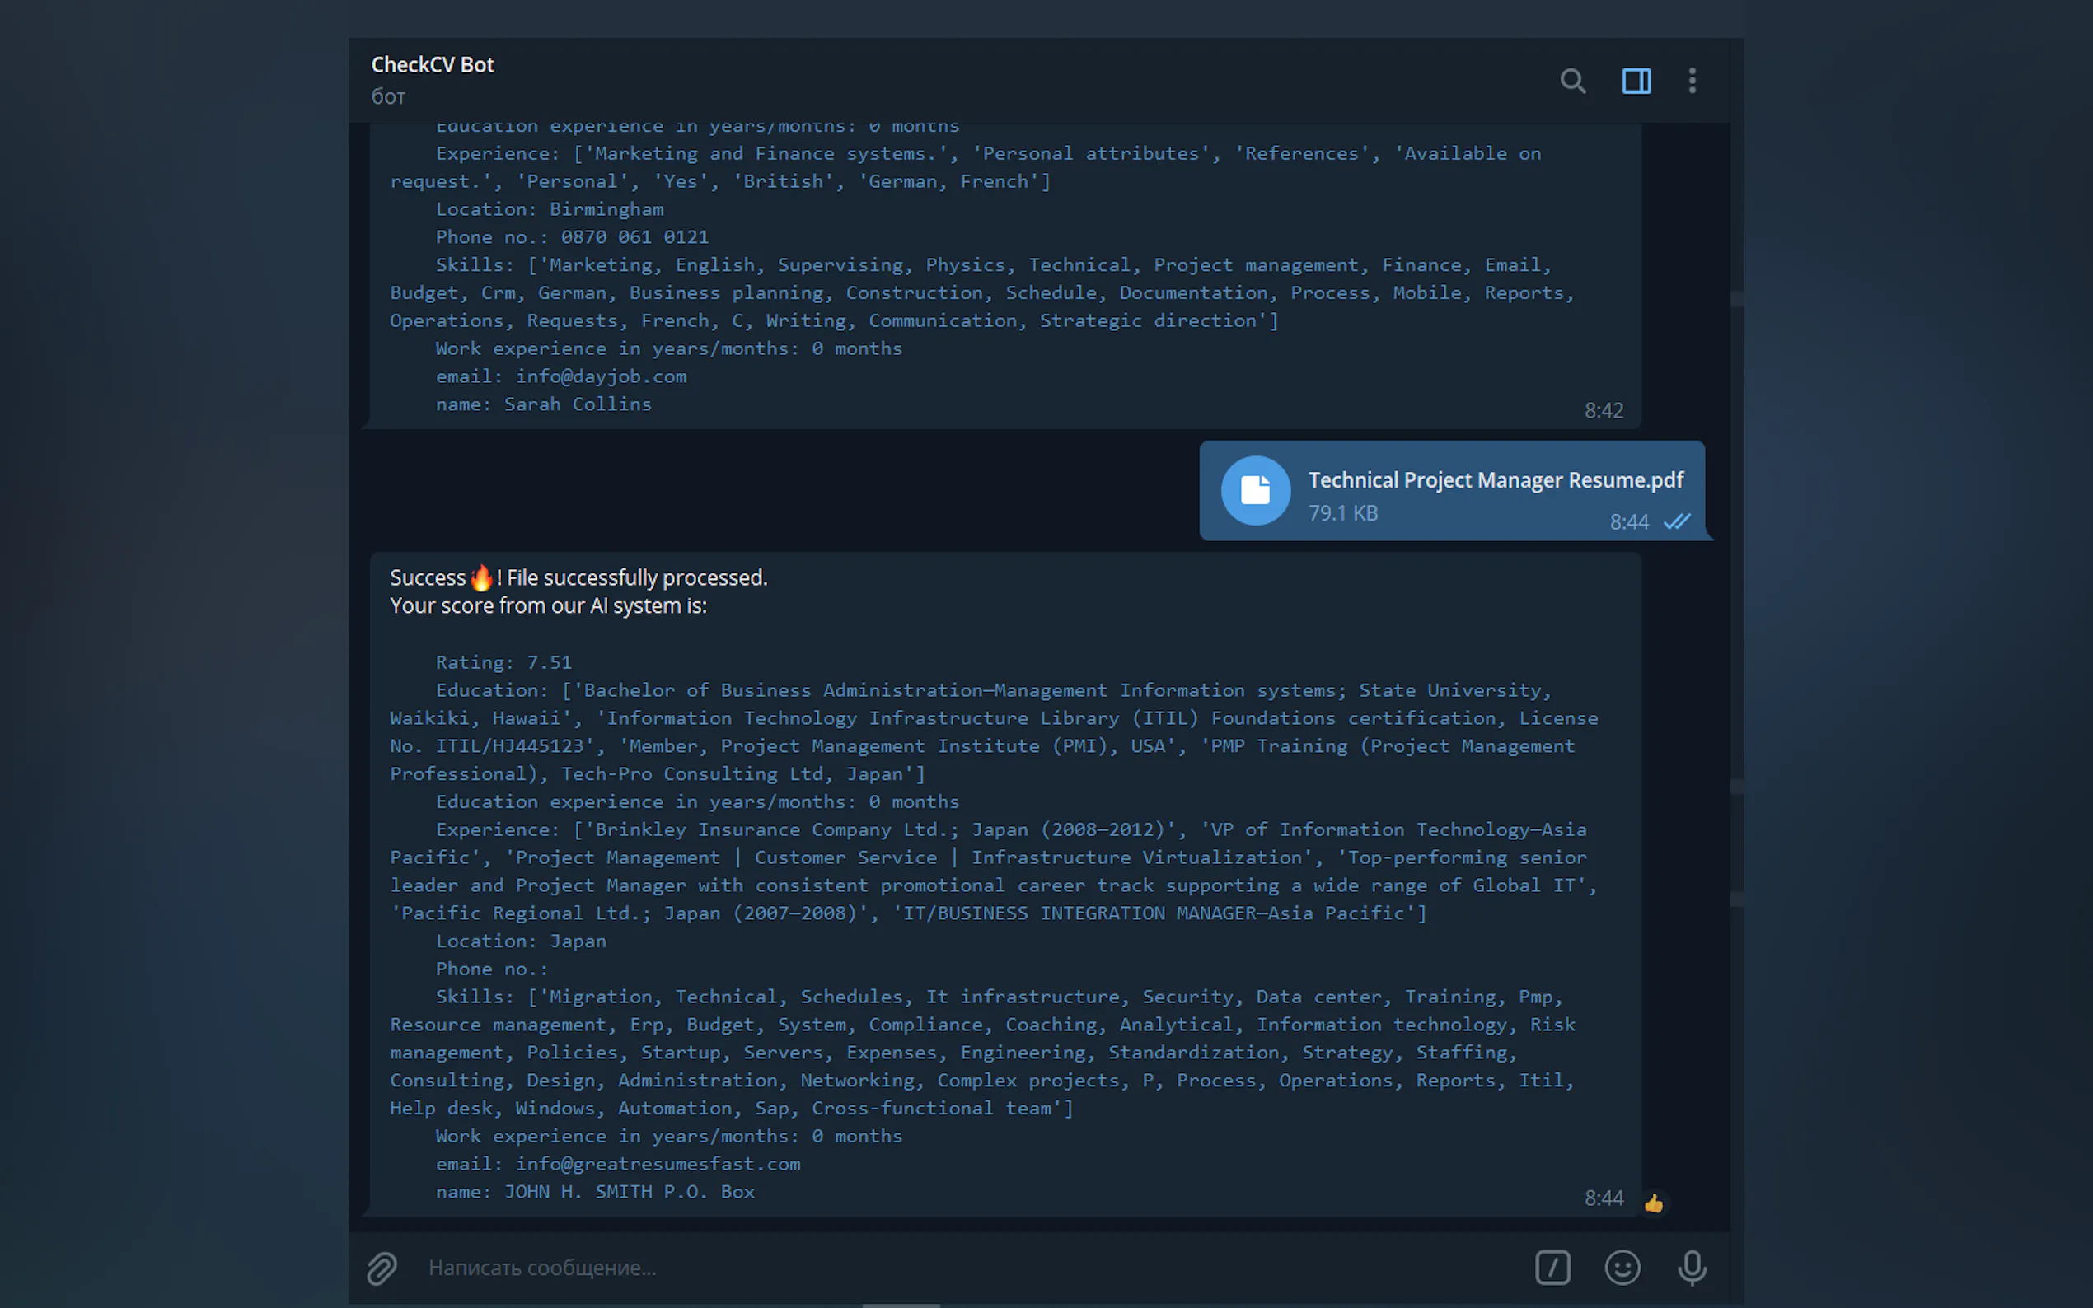Click the double checkmark read status

click(x=1676, y=521)
